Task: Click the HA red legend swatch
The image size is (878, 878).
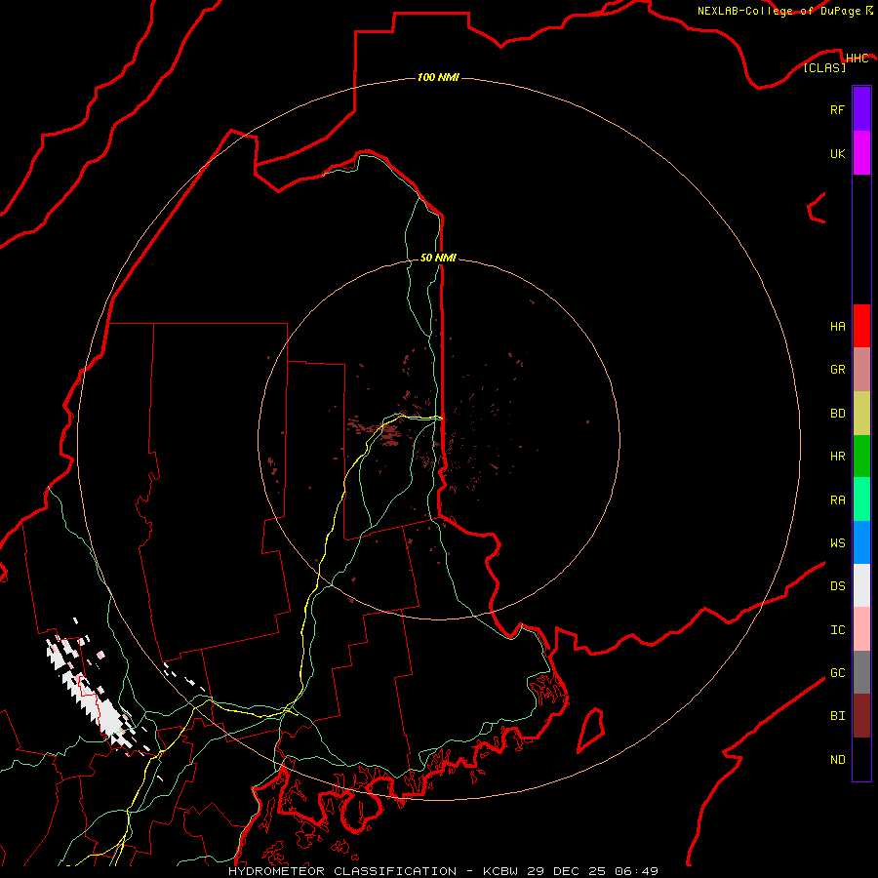Action: [861, 326]
